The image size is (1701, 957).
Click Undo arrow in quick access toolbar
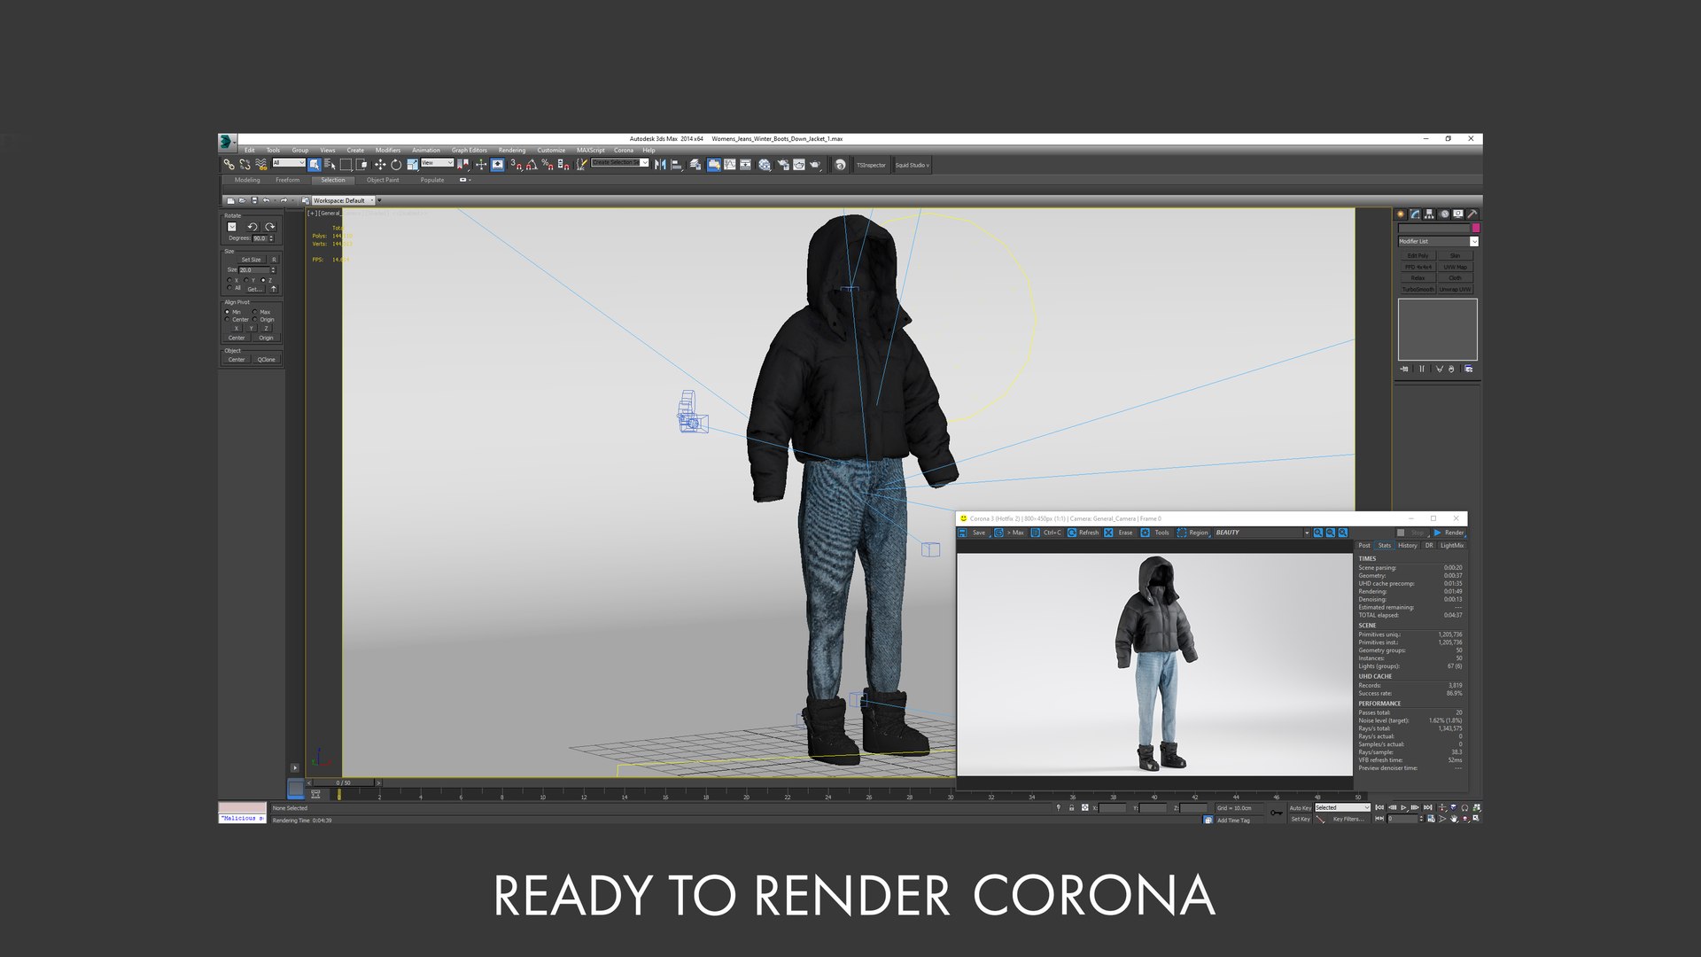click(266, 200)
